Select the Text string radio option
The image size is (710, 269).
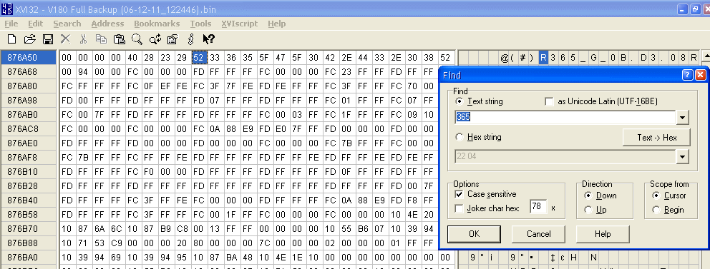point(459,101)
